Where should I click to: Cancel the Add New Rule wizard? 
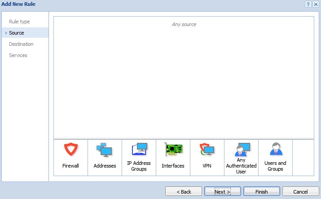(301, 191)
